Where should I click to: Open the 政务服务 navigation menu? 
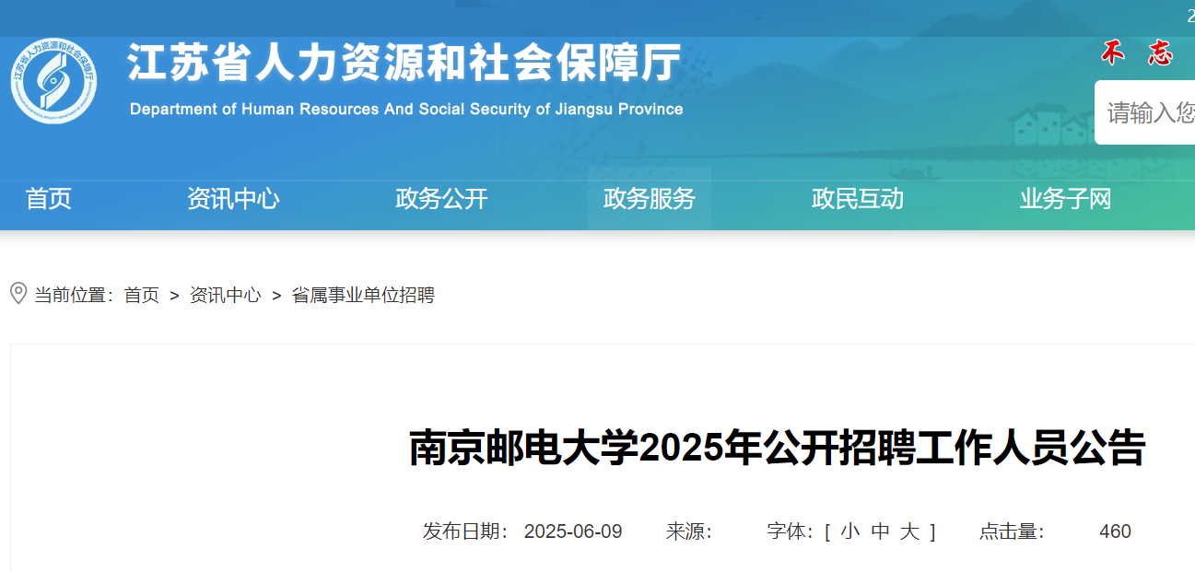650,199
